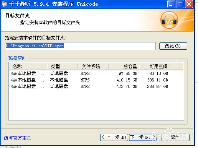
Task: Minimize the installer window
Action: coord(171,4)
